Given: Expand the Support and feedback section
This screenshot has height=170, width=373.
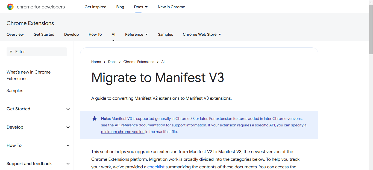Looking at the screenshot, I should tap(68, 163).
